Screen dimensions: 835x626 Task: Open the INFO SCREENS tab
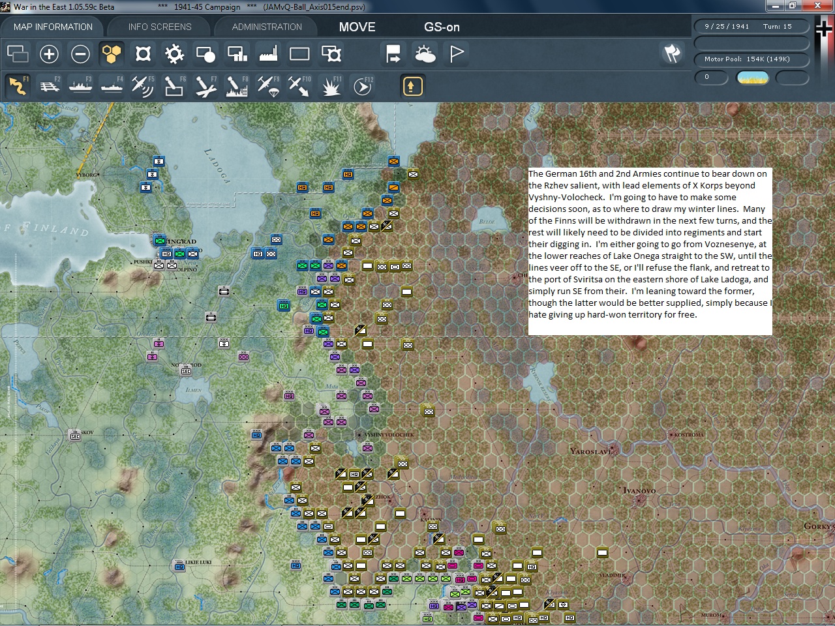tap(160, 27)
